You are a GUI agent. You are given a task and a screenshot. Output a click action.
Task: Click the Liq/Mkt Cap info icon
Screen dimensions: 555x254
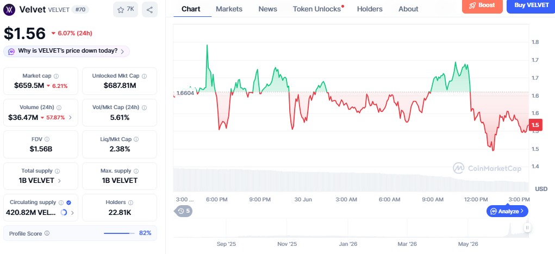coord(136,139)
